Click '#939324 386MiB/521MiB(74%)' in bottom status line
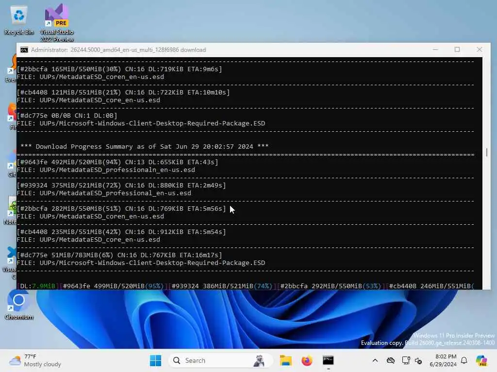This screenshot has width=497, height=372. tap(222, 286)
